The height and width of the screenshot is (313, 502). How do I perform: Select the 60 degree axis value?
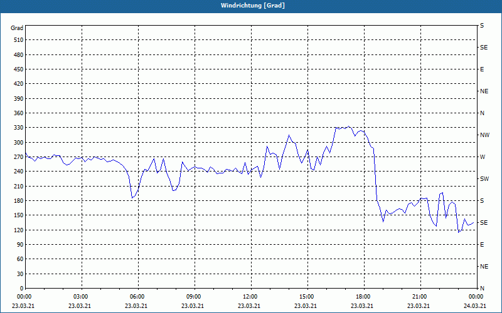click(20, 259)
